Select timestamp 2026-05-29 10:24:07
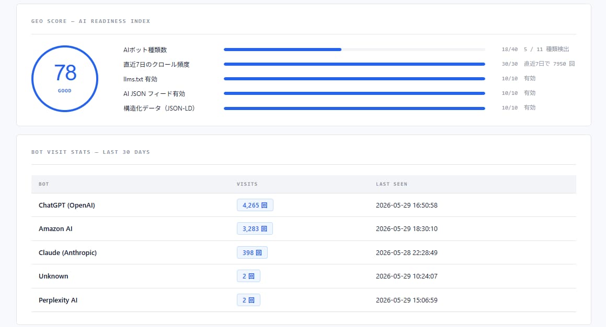The image size is (606, 327). coord(407,276)
